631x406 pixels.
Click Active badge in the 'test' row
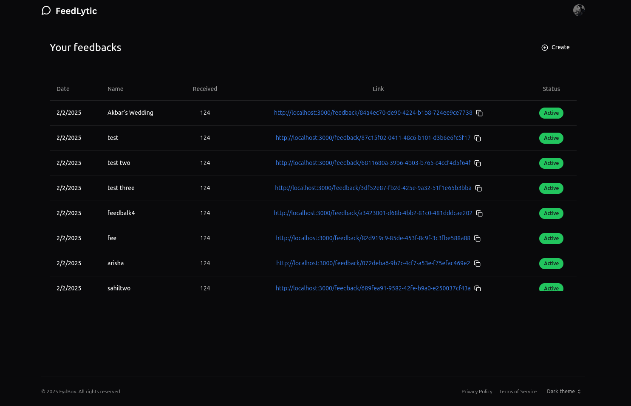tap(551, 138)
